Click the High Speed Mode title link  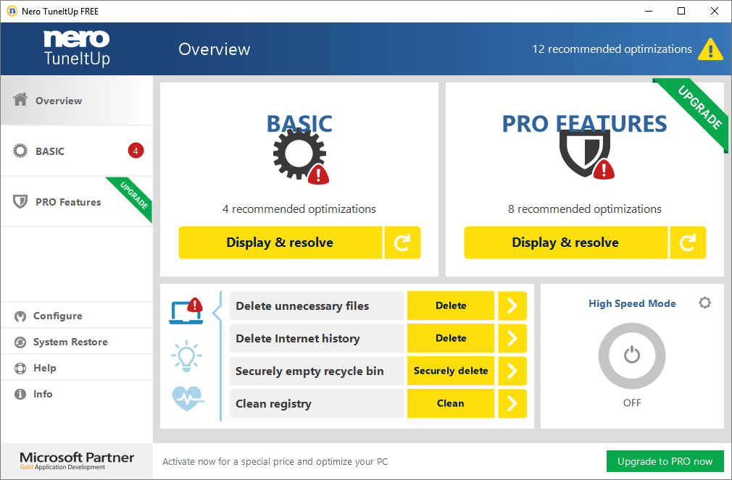click(632, 303)
